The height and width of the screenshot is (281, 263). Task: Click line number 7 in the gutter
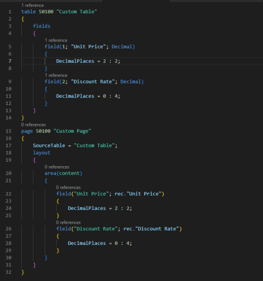[10, 61]
